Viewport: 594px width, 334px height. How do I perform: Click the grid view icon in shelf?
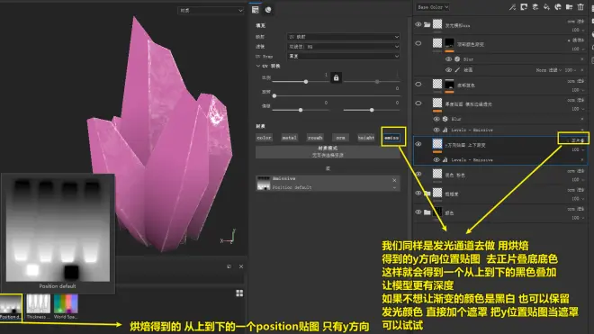(x=239, y=293)
